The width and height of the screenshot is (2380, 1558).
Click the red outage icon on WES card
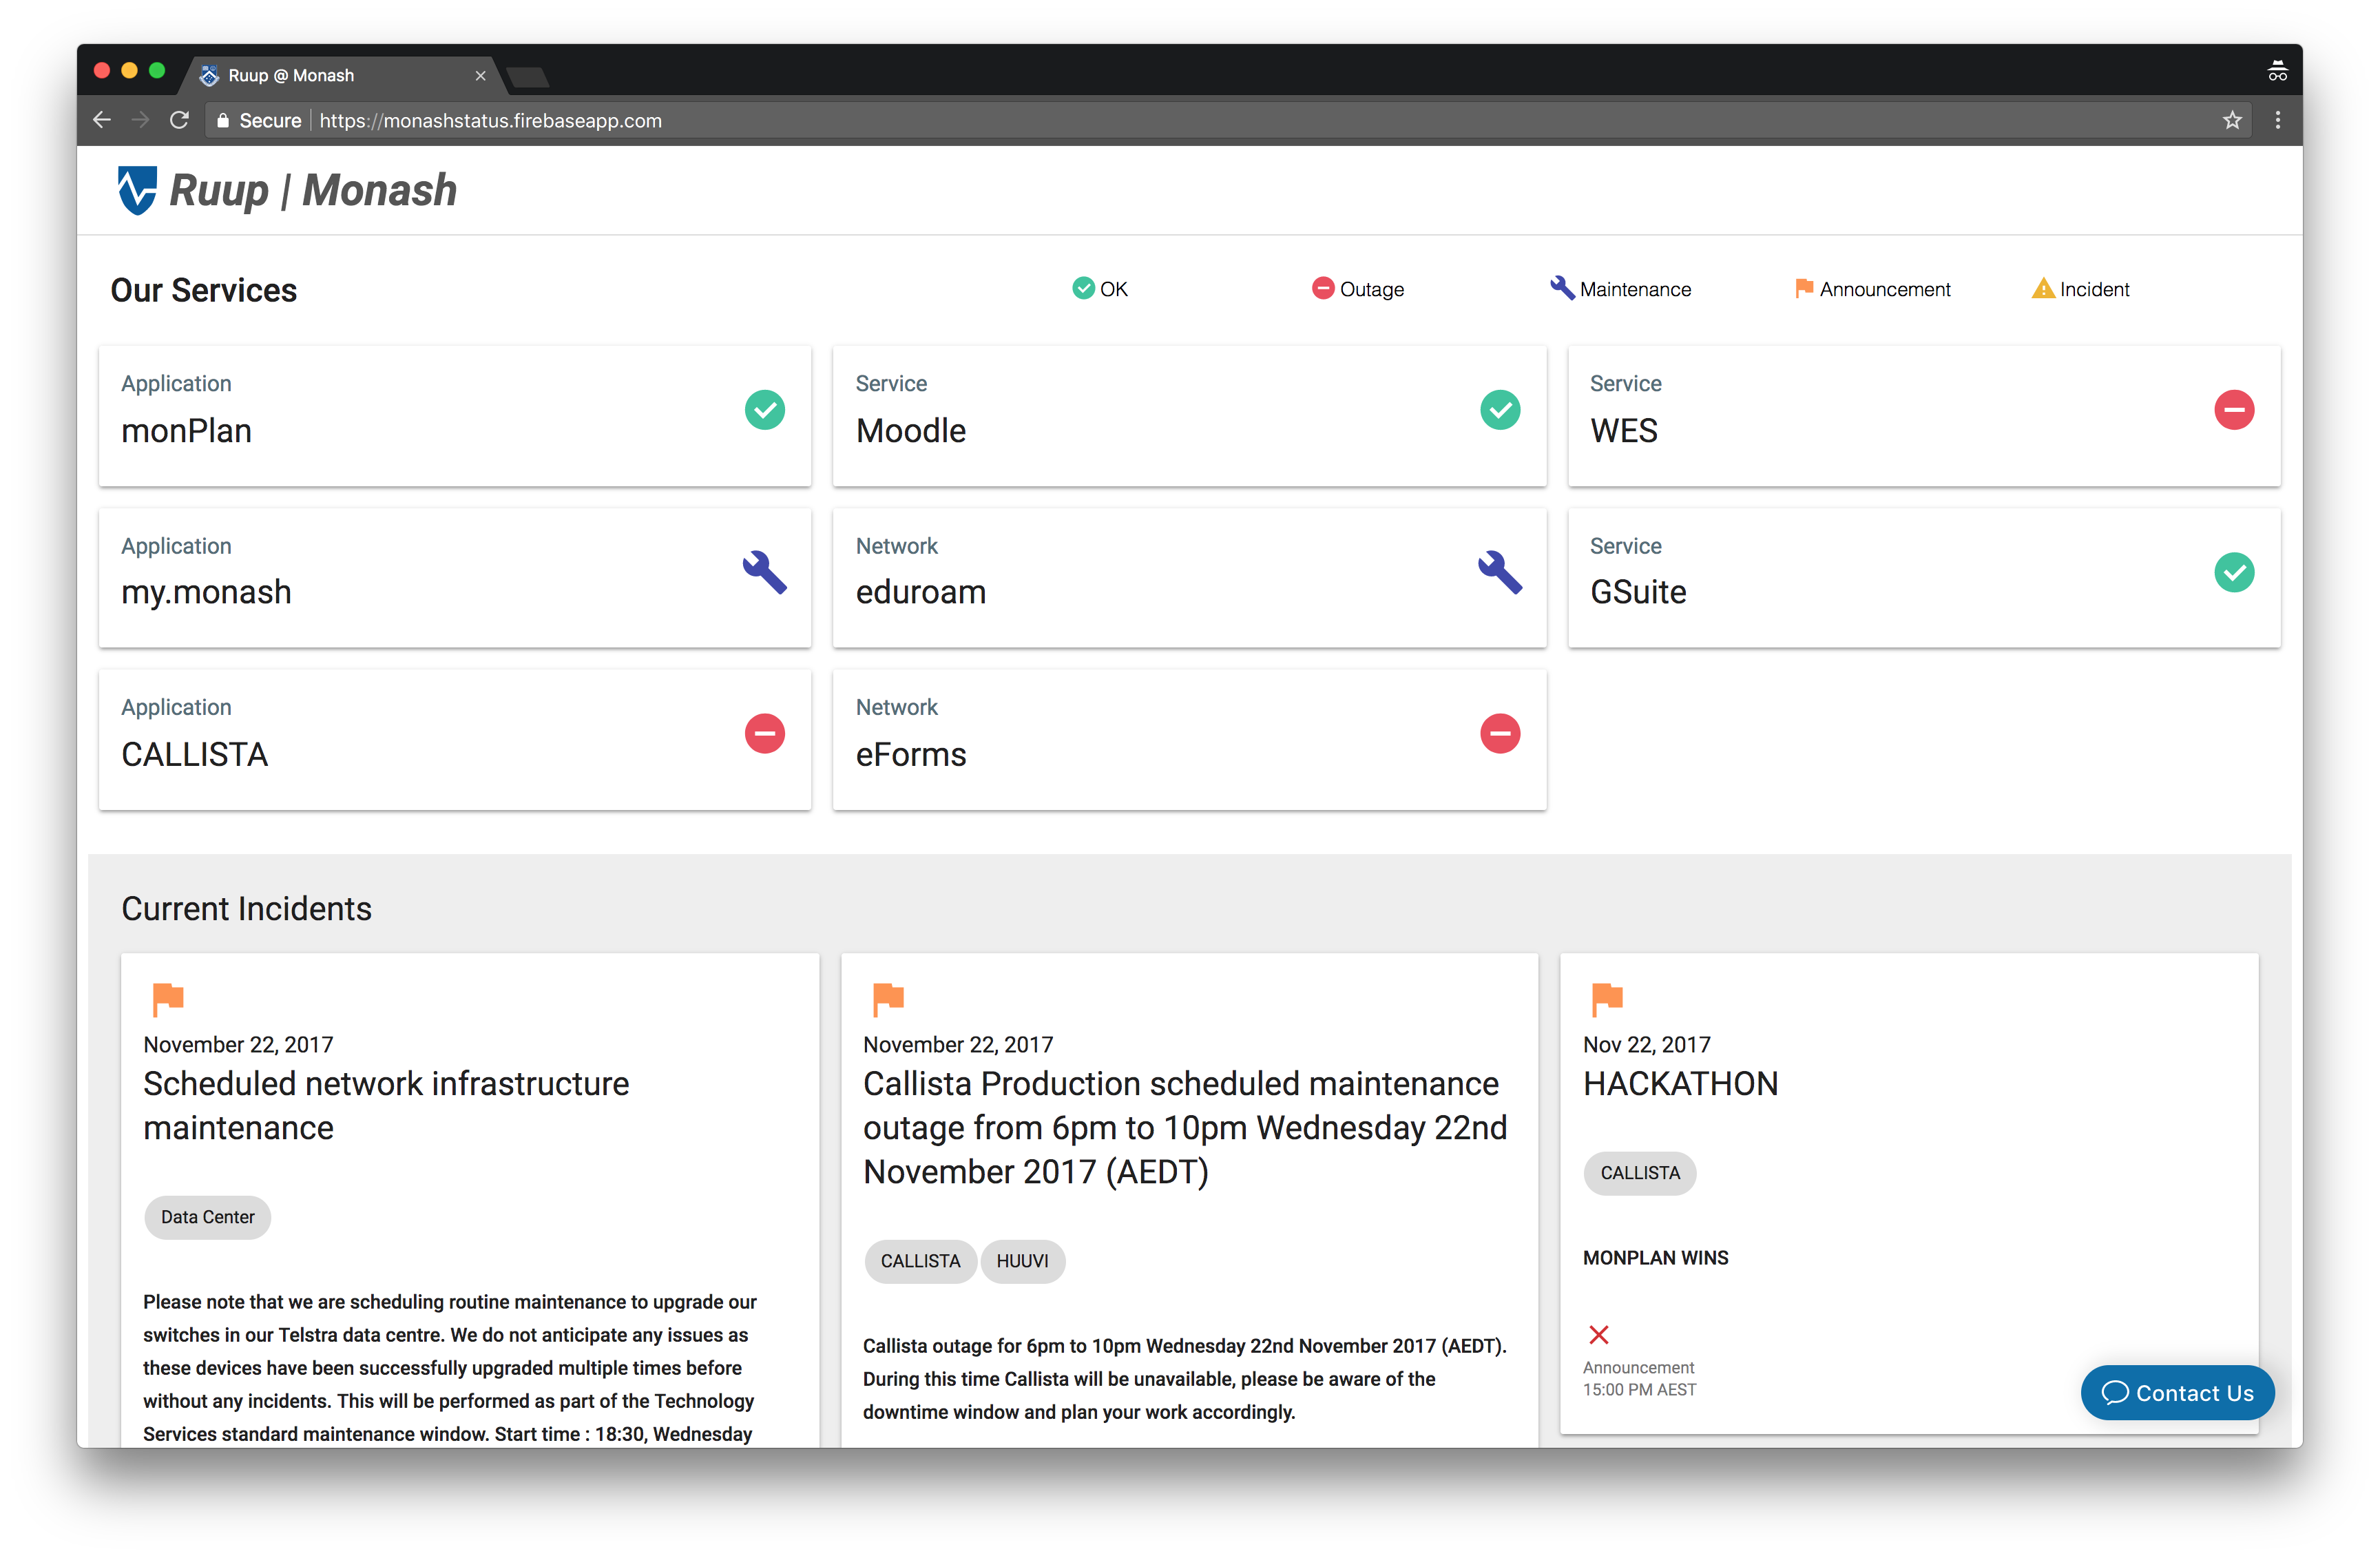2233,410
